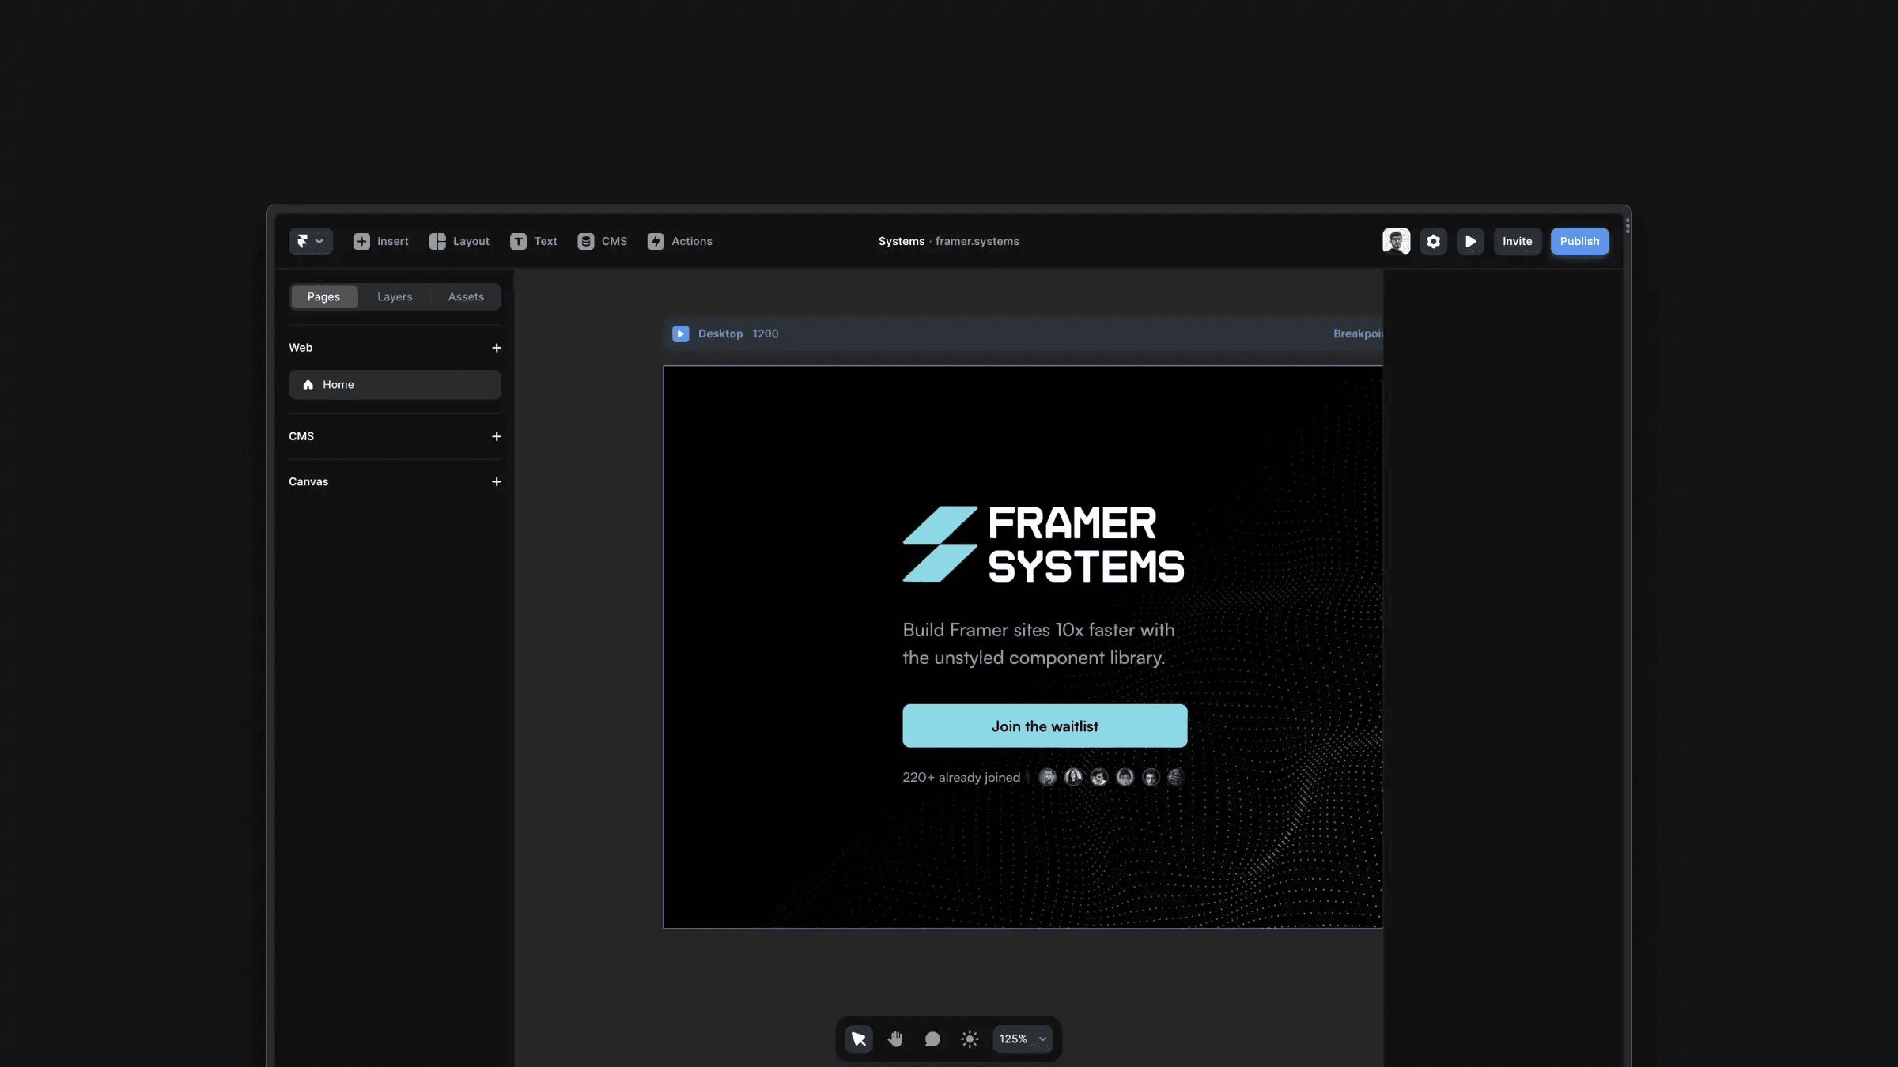Add a new CMS collection with plus icon
1898x1067 pixels.
point(497,436)
